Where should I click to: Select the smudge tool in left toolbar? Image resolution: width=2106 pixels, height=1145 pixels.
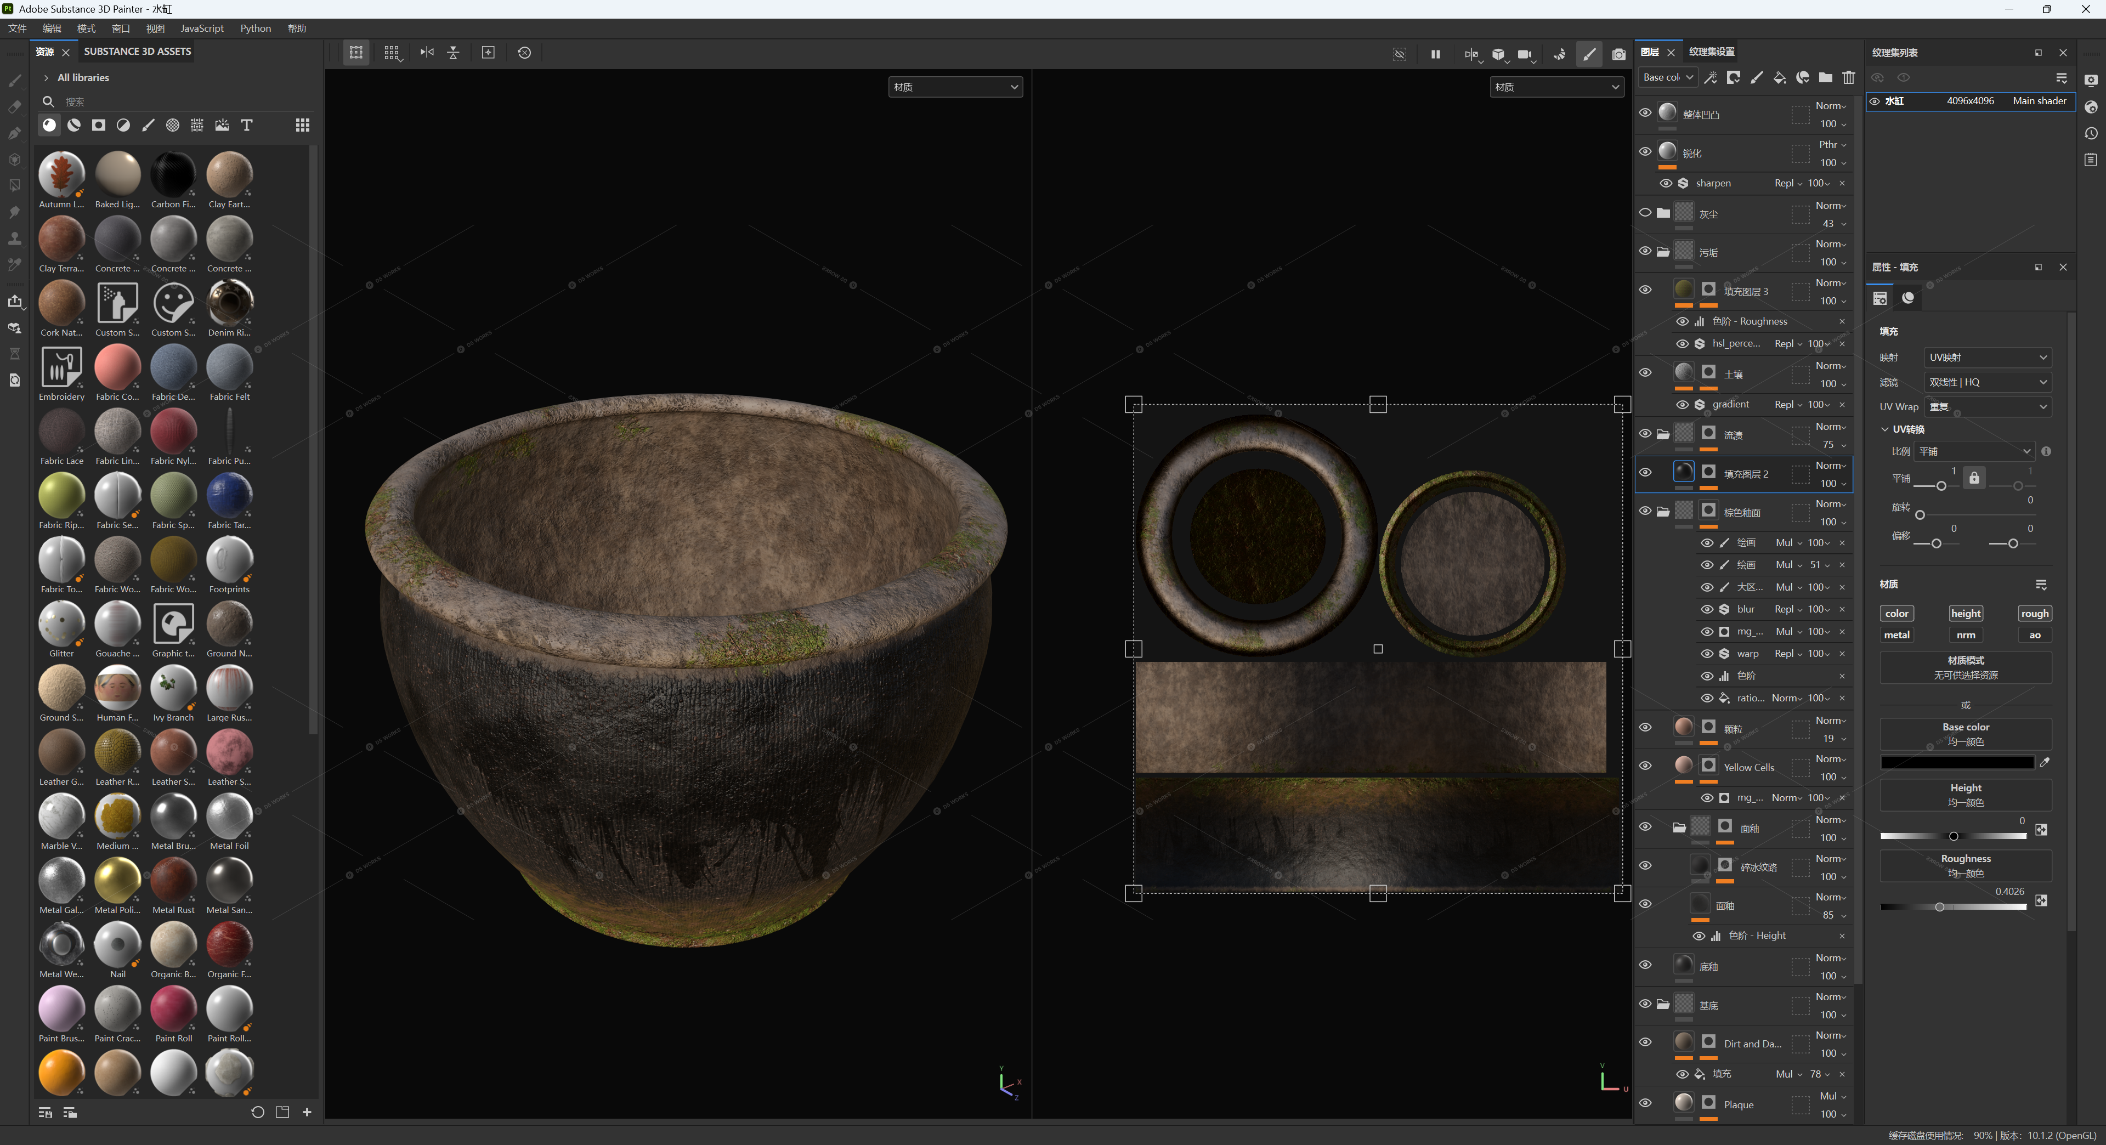point(15,212)
